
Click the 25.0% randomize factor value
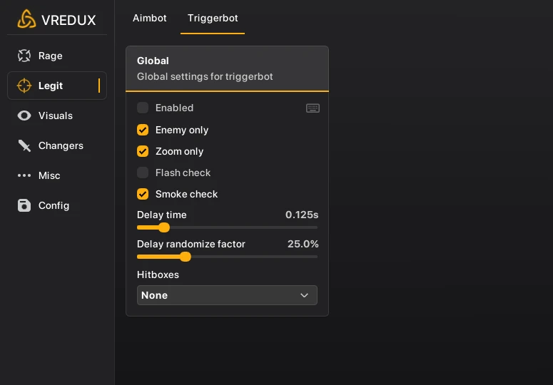pos(303,244)
